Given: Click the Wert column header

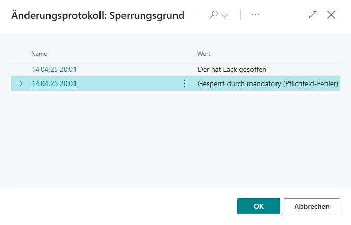Looking at the screenshot, I should point(204,54).
